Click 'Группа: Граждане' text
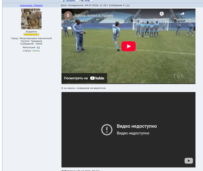 (x=31, y=41)
